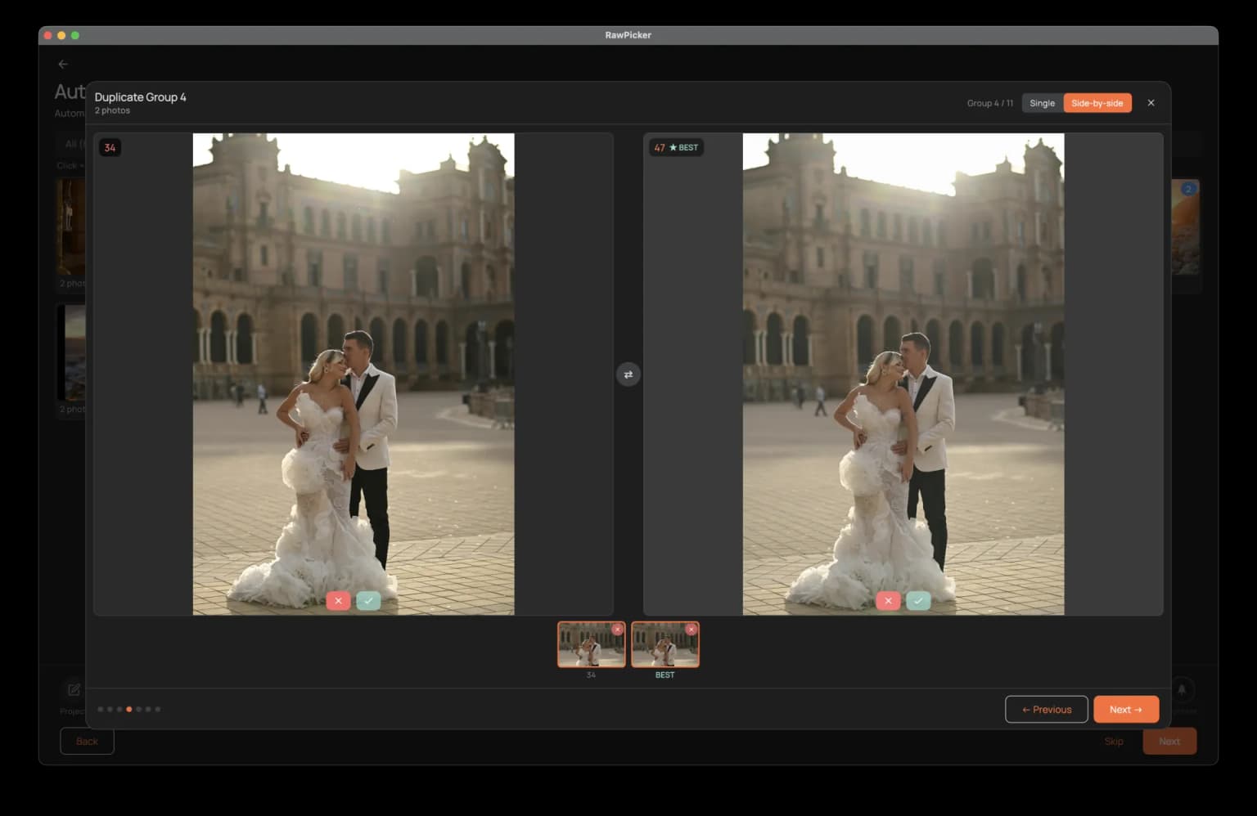Click the swap photos icon between panels
This screenshot has width=1257, height=816.
(628, 374)
